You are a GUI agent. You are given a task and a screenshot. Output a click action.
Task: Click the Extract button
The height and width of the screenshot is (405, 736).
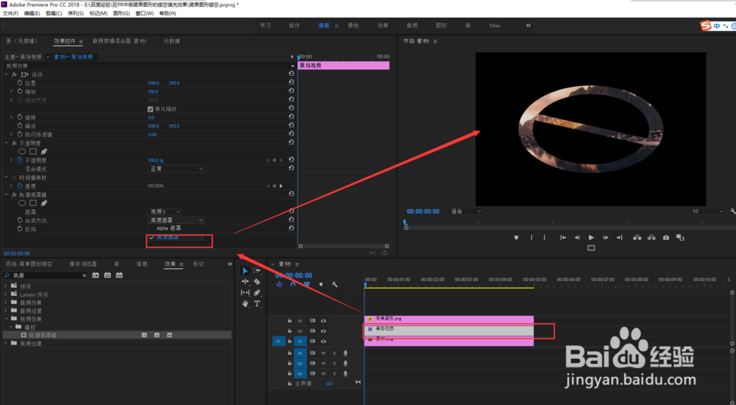pos(651,238)
